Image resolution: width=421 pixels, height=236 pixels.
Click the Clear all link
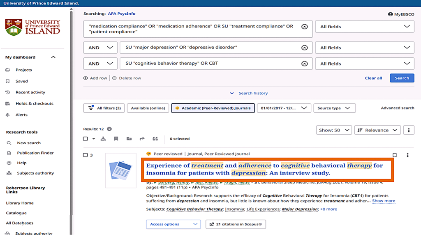coord(373,78)
